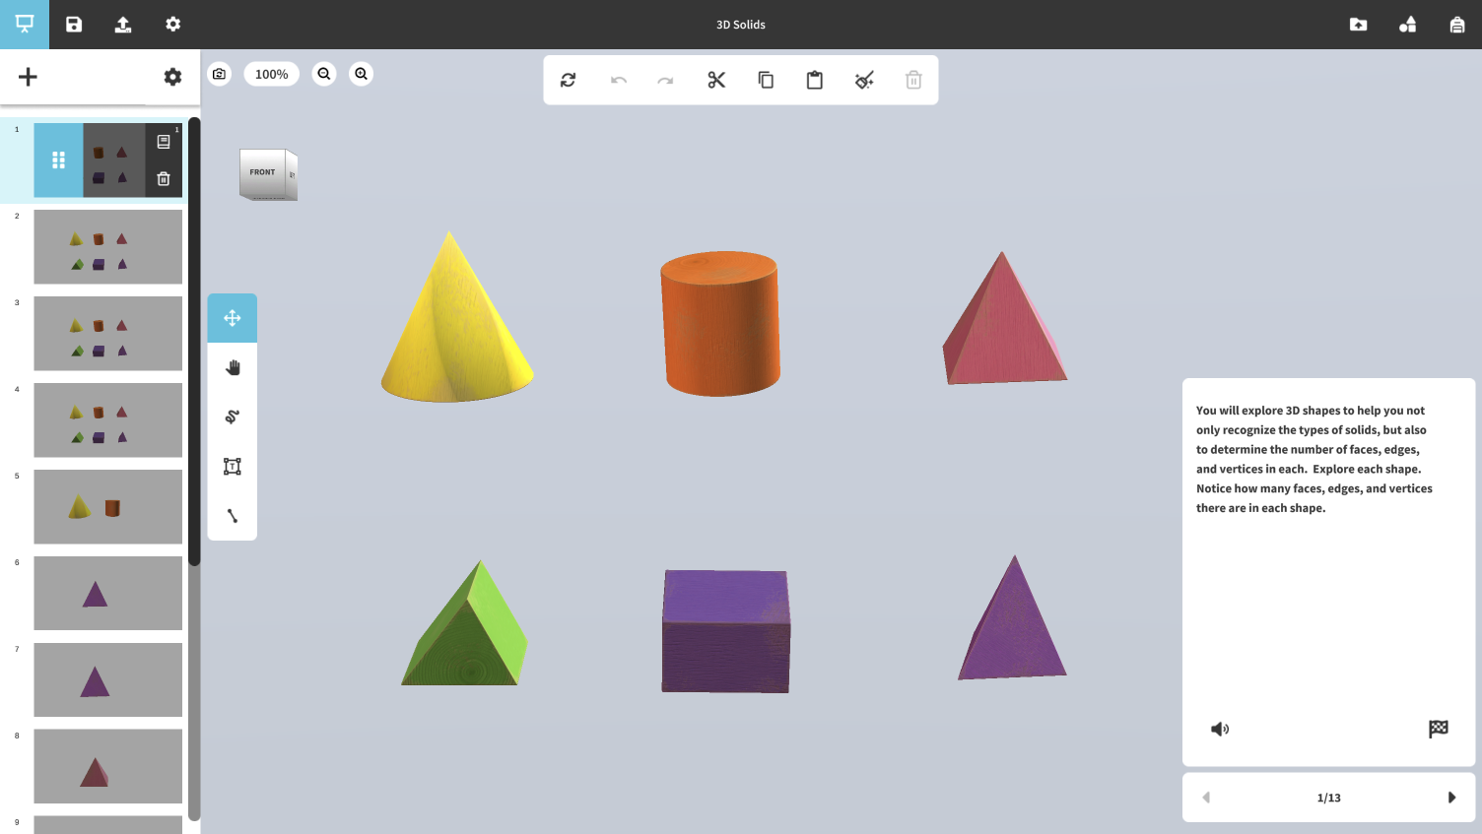Cut selection with scissors icon
The height and width of the screenshot is (834, 1482).
pos(716,80)
